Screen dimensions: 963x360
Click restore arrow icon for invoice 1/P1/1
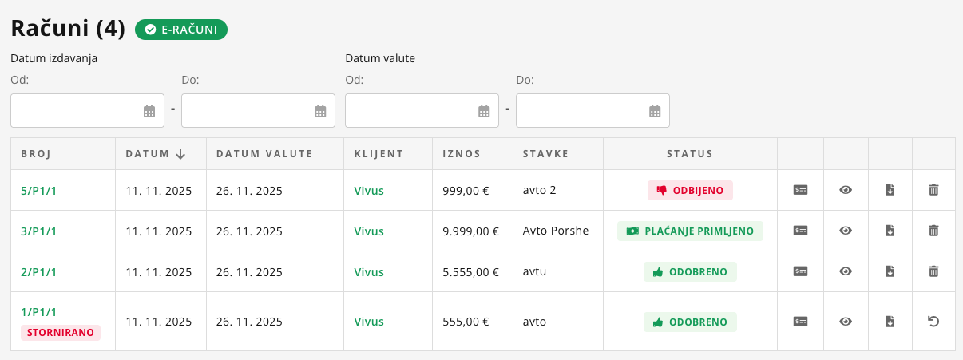click(933, 322)
